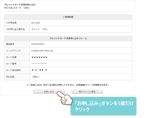Click the カード番号 label cell
The height and width of the screenshot is (118, 168).
pyautogui.click(x=17, y=64)
